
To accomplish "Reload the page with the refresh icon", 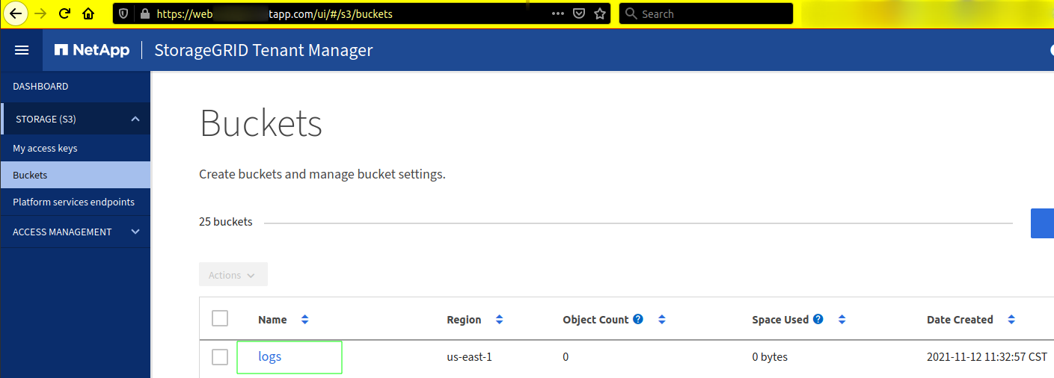I will [x=64, y=13].
